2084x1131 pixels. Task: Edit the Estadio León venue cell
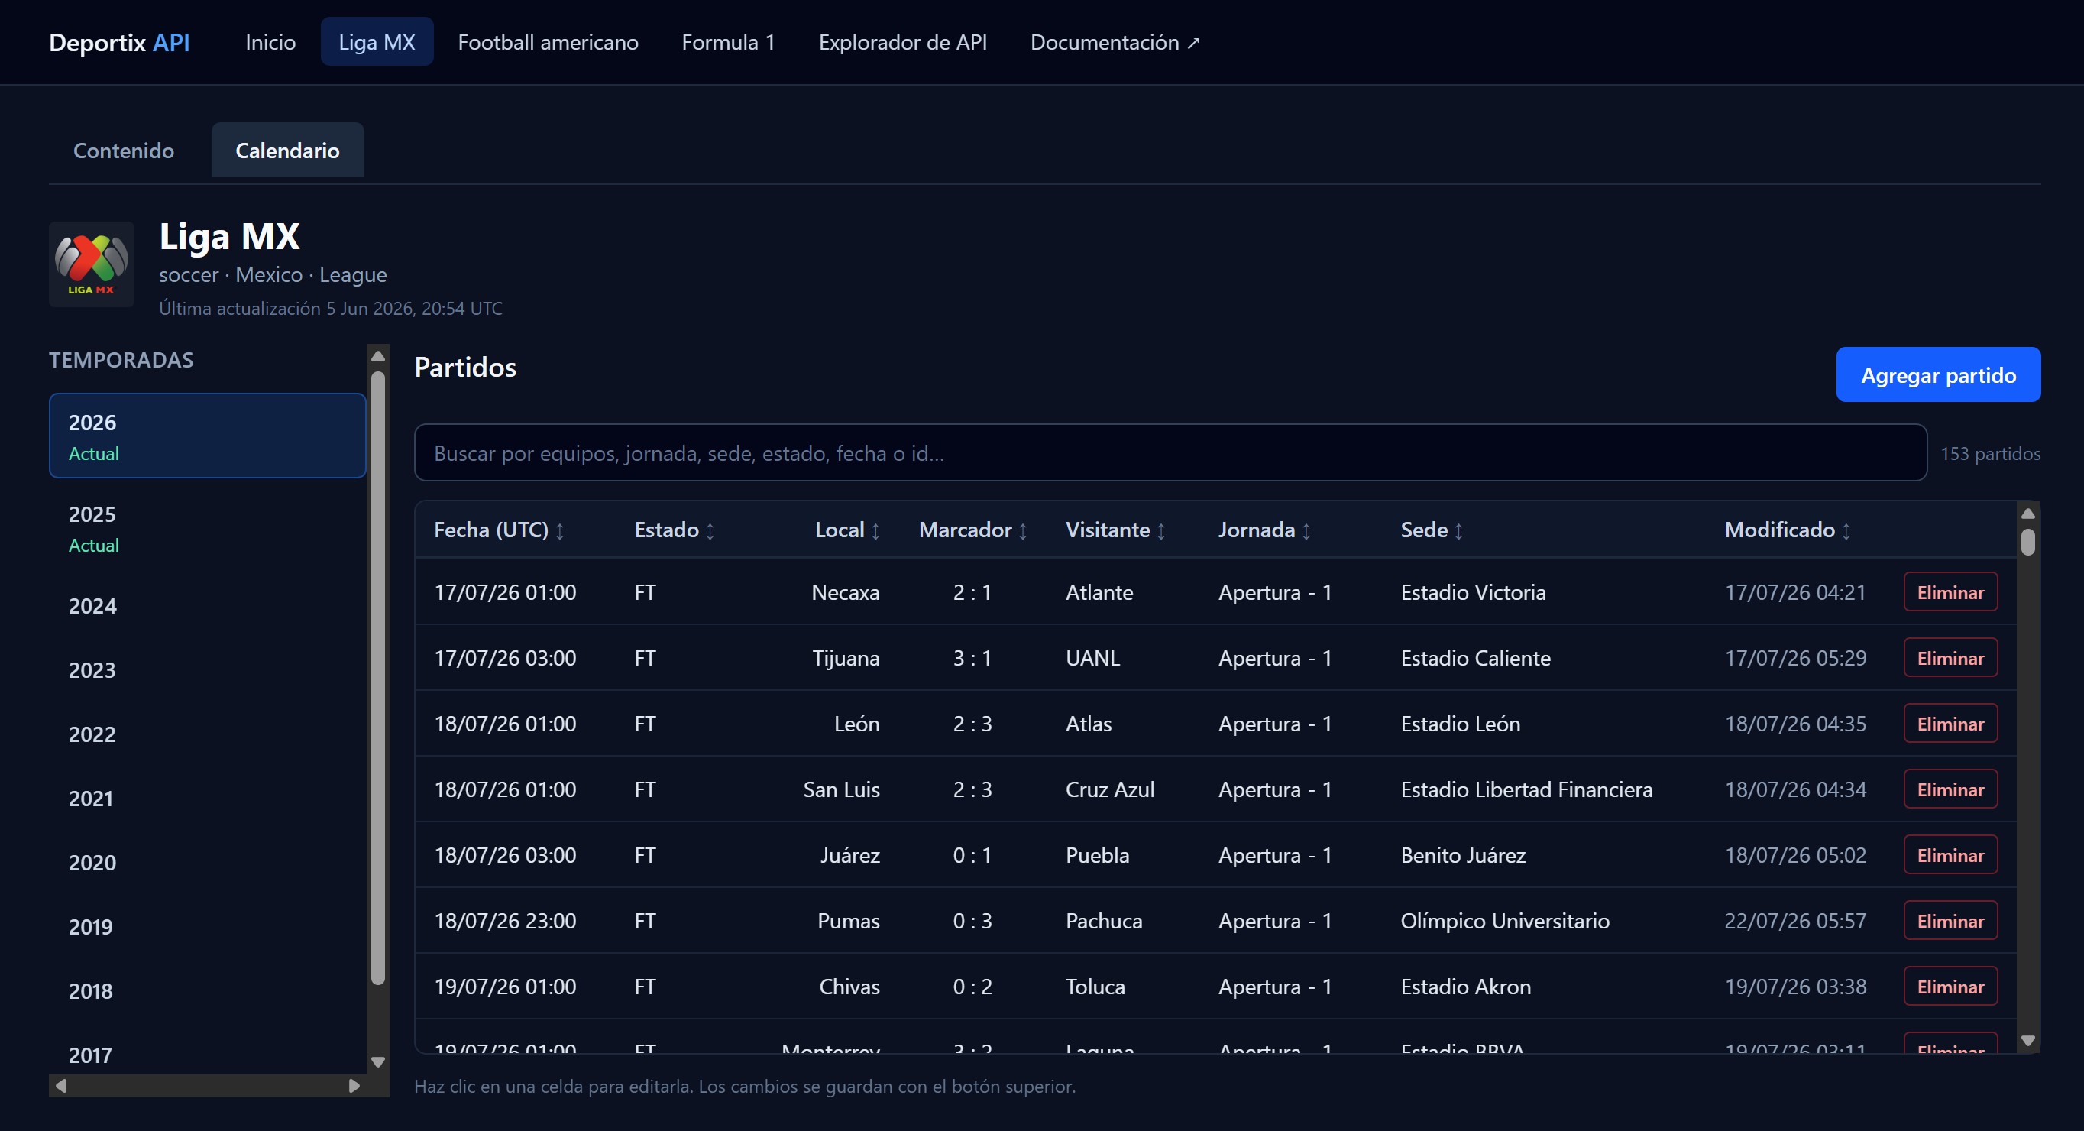1461,723
